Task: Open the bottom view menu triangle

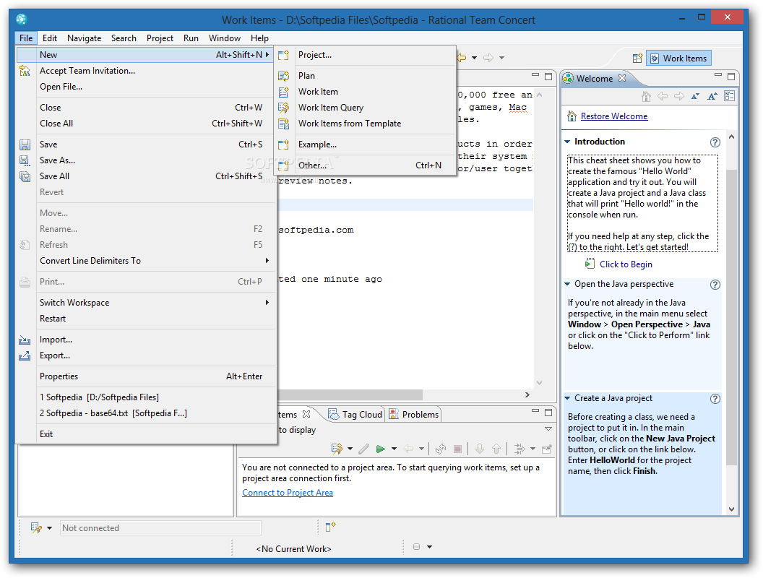Action: [548, 429]
